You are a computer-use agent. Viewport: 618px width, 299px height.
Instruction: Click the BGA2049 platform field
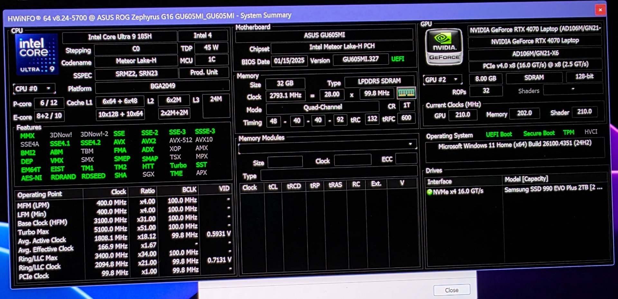tap(163, 86)
